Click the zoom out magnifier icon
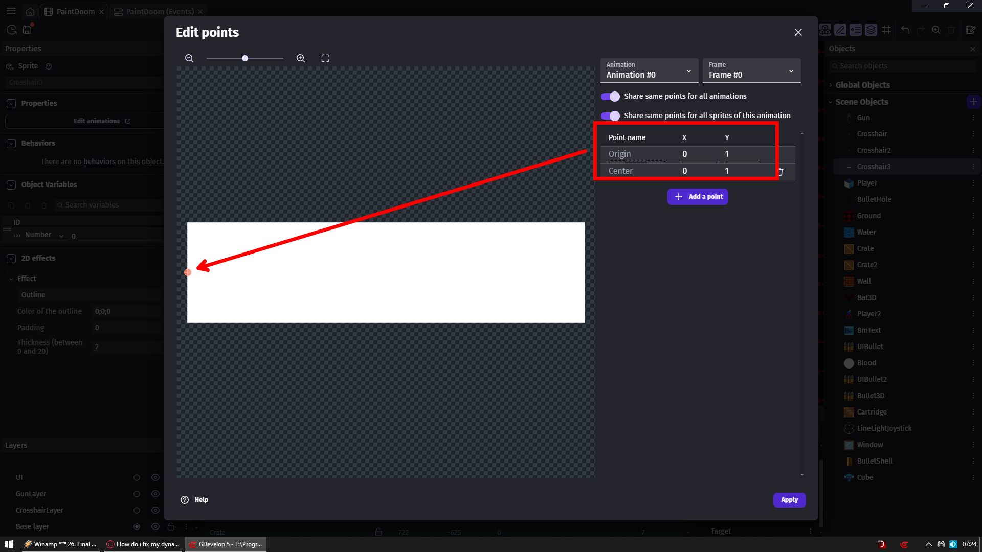The image size is (982, 552). tap(189, 58)
